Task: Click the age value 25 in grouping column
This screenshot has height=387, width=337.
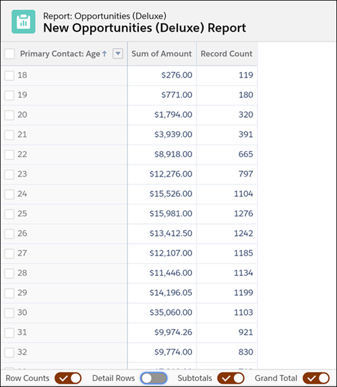Action: point(22,213)
